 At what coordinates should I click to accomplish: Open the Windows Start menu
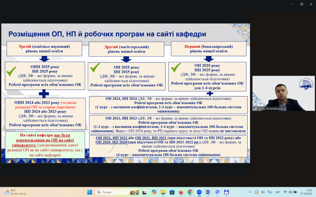89,192
